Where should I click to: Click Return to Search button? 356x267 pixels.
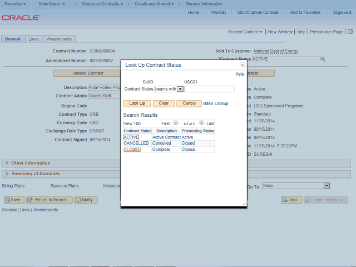click(x=50, y=200)
